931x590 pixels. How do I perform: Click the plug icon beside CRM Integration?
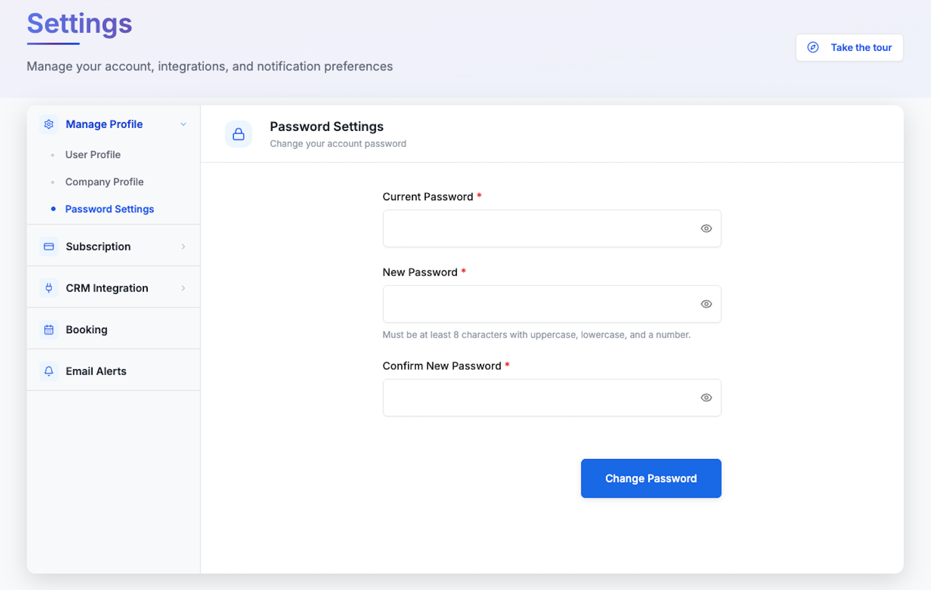[49, 288]
